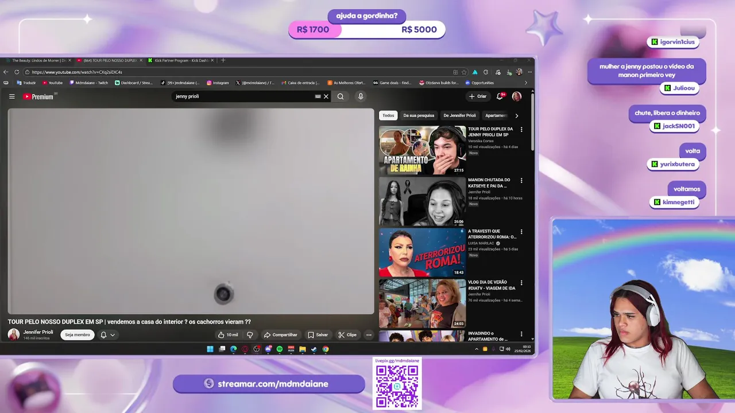735x413 pixels.
Task: Click the browser address bar URL
Action: 77,72
